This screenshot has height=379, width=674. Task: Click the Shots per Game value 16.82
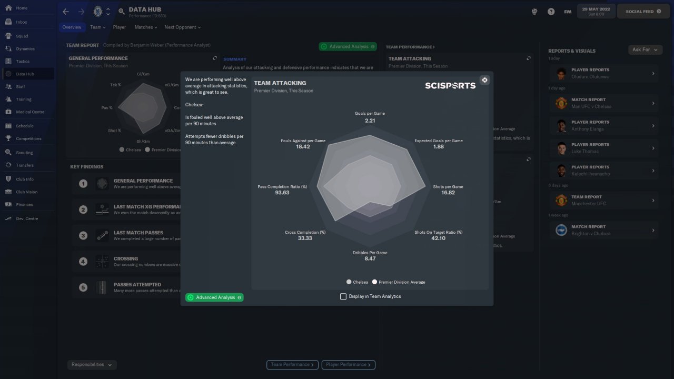(448, 193)
